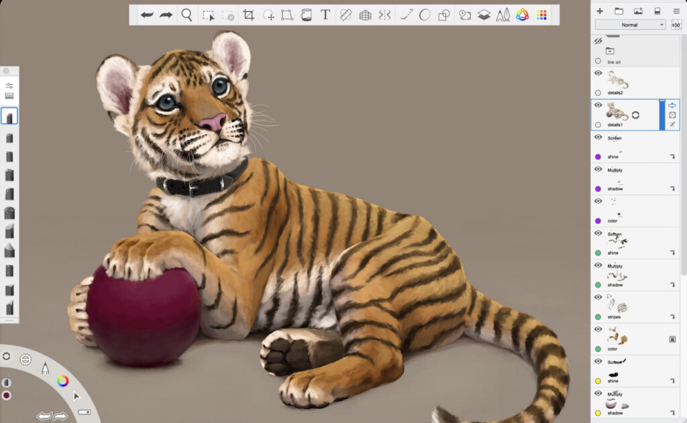Show the hidden line art group
Viewport: 687px width, 423px height.
click(598, 41)
